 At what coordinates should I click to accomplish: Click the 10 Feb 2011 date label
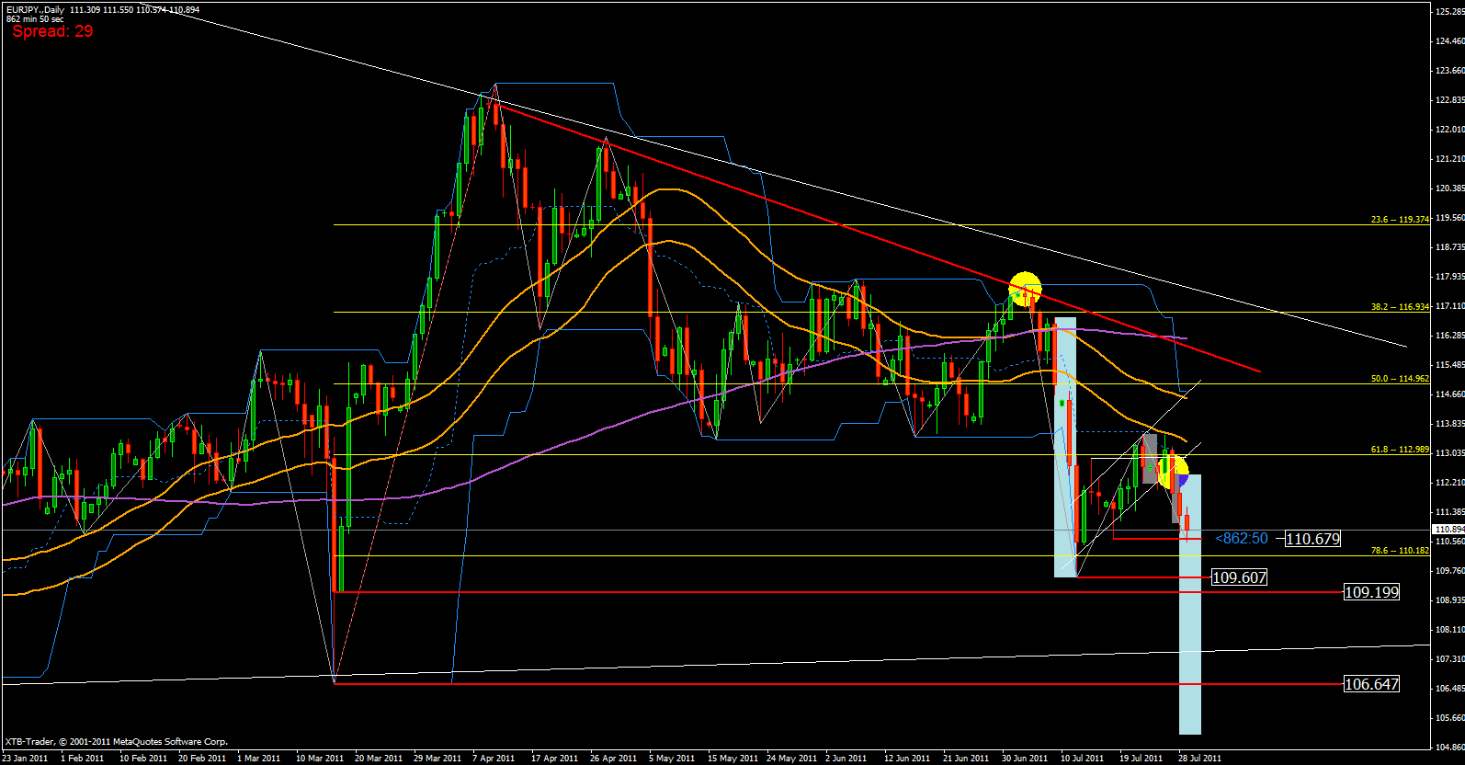tap(143, 759)
